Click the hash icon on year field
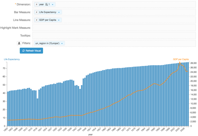 point(37,5)
